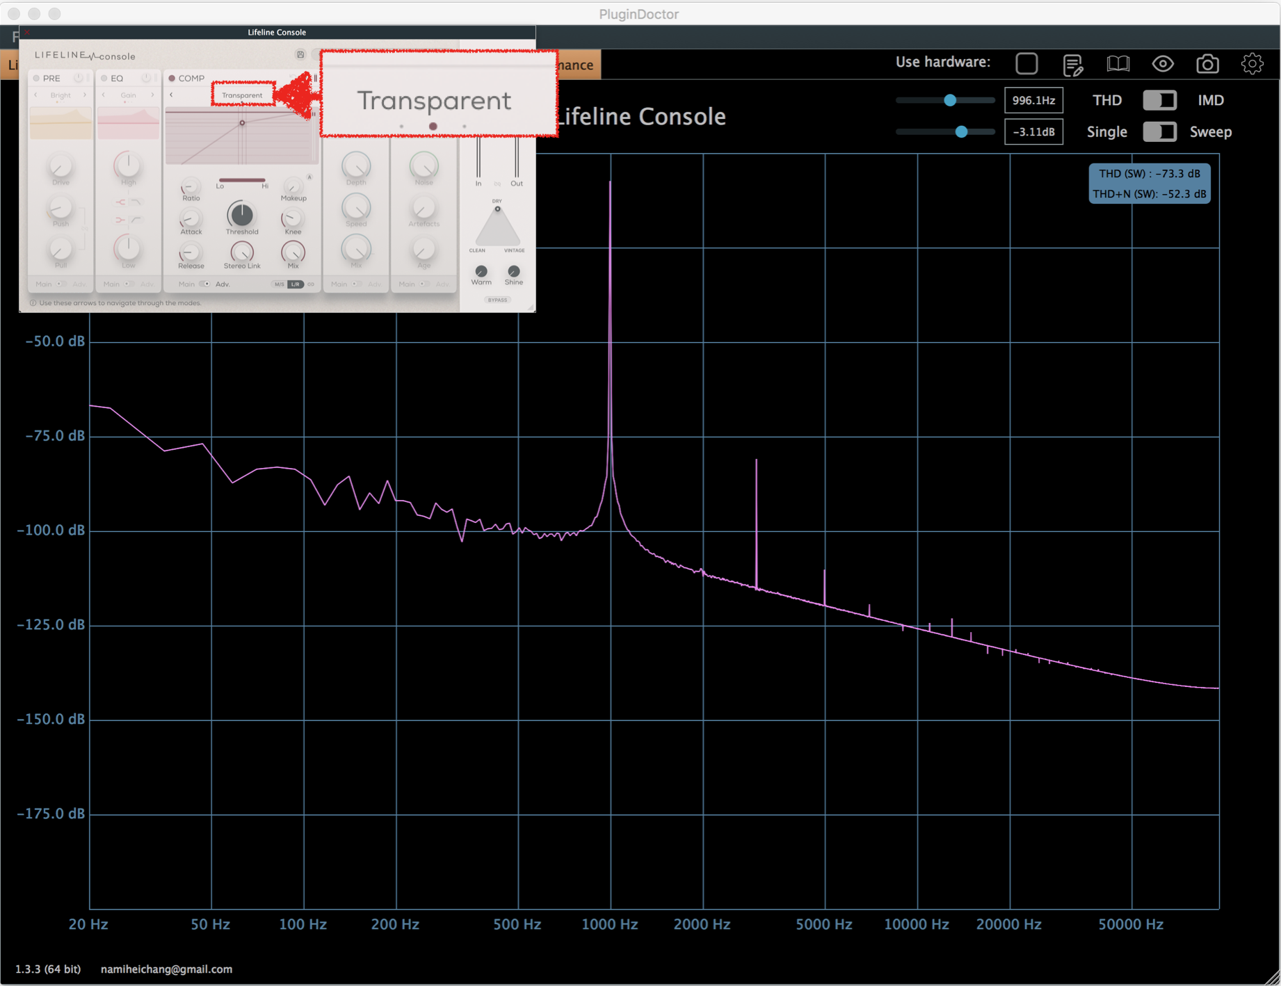The width and height of the screenshot is (1281, 986).
Task: Go to previous COMP mode arrow
Action: click(171, 95)
